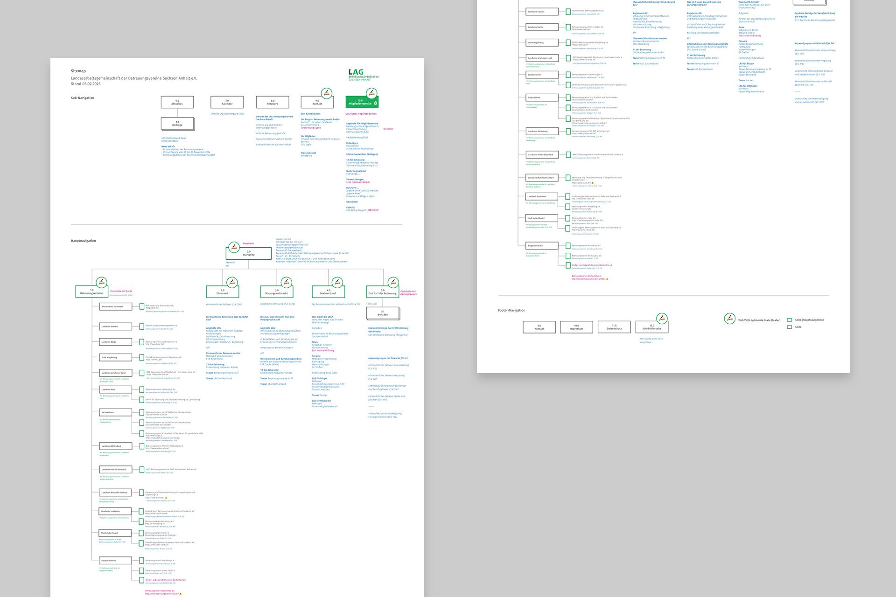
Task: Select the 10.0 Impressum footer box
Action: (x=576, y=327)
